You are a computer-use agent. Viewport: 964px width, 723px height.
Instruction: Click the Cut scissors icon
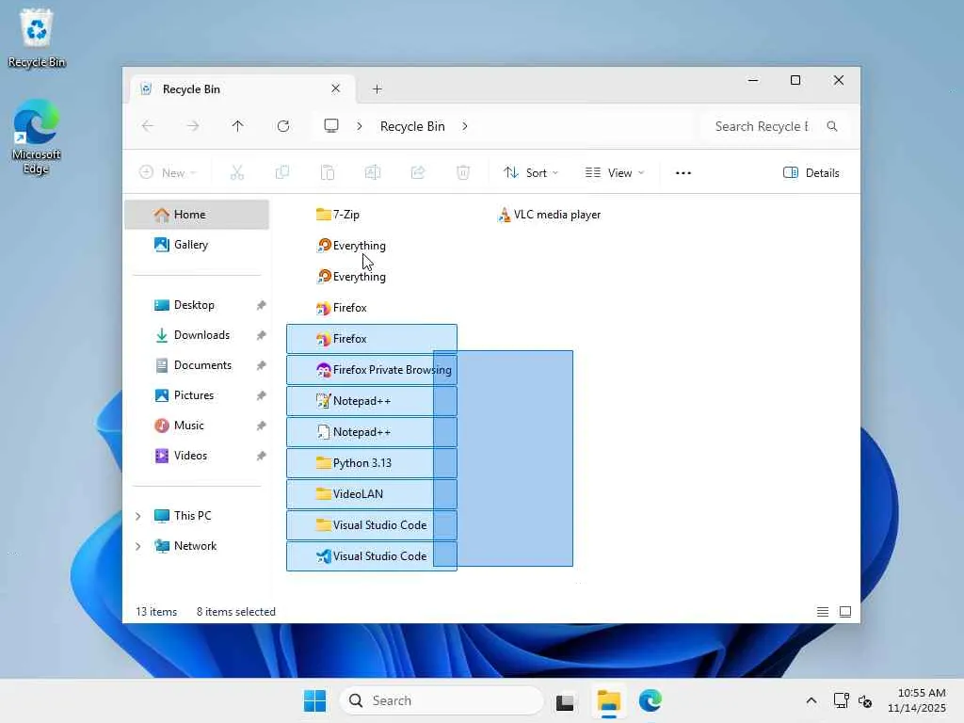tap(236, 173)
